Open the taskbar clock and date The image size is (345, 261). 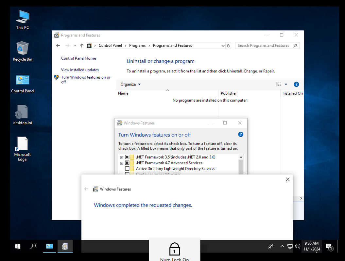(312, 246)
